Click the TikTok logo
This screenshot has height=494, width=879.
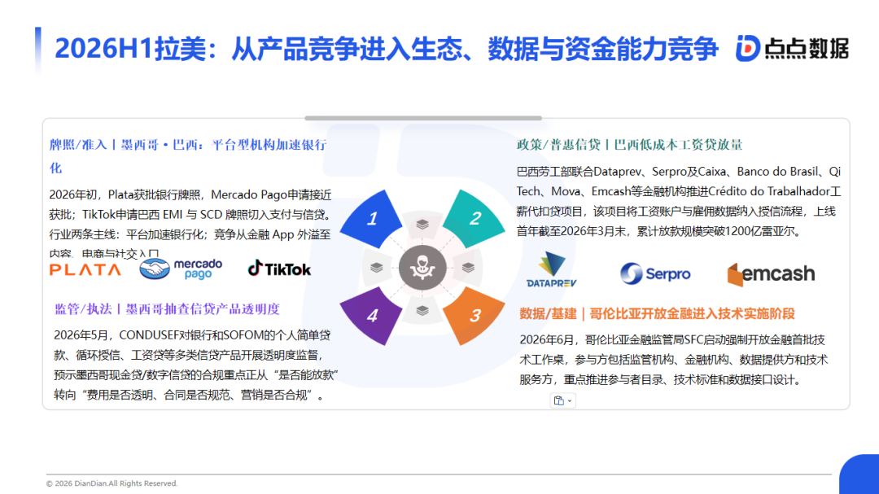279,269
